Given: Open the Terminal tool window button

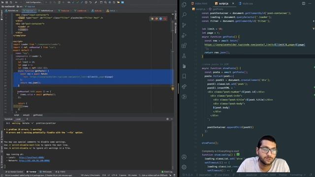Looking at the screenshot, I should click(x=31, y=172).
